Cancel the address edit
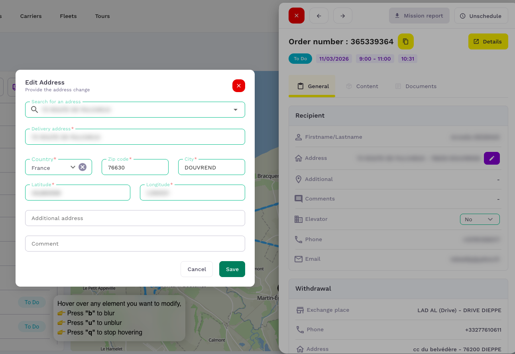The height and width of the screenshot is (354, 515). coord(197,269)
